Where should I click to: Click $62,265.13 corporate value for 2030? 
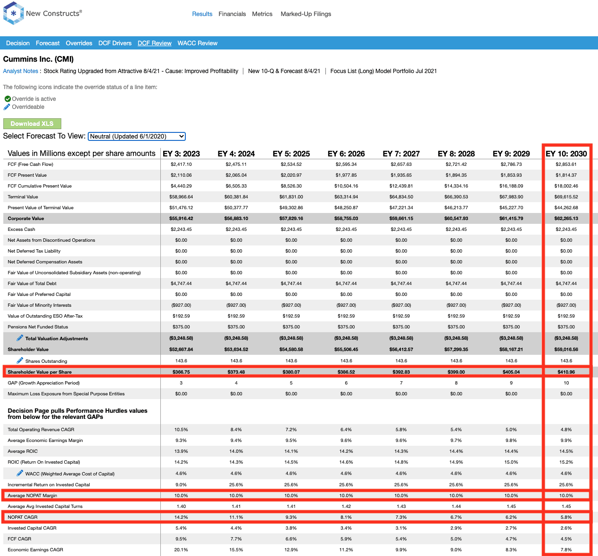pyautogui.click(x=566, y=219)
